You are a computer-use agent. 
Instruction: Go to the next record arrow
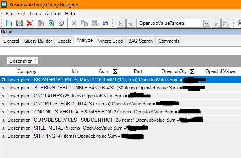tap(216, 23)
